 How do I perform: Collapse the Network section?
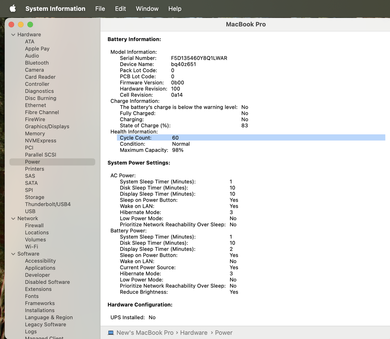coord(13,219)
